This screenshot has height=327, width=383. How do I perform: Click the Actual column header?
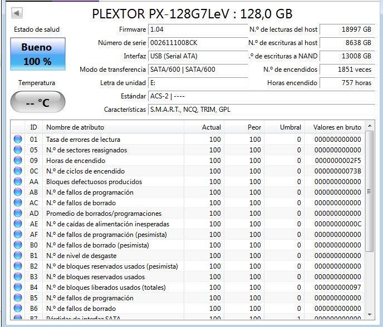click(204, 127)
